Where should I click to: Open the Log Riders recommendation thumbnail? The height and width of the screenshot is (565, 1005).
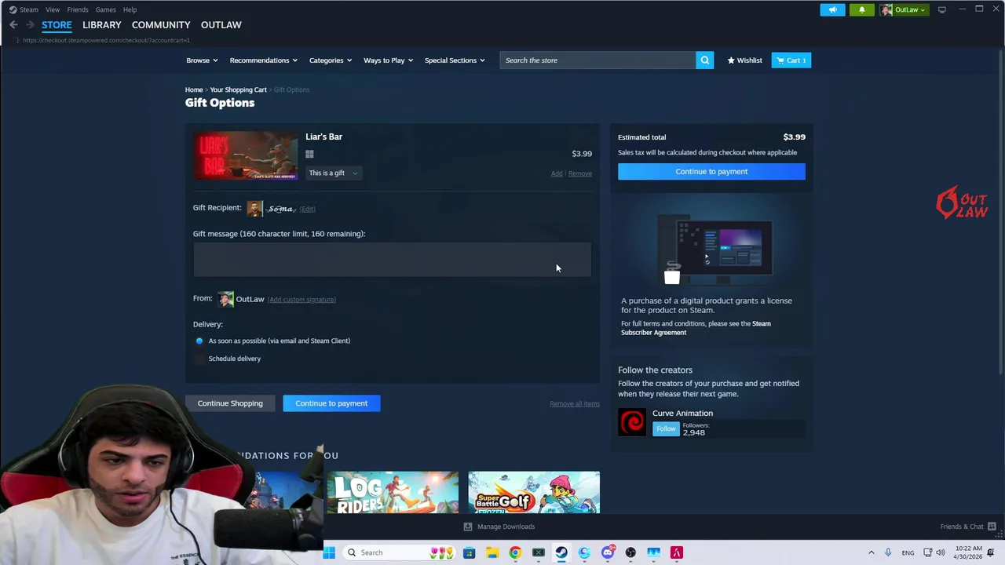393,492
